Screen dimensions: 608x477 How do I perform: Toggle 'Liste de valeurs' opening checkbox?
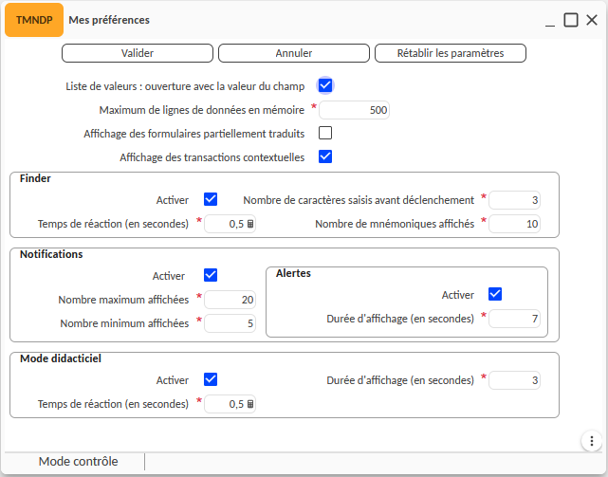point(325,86)
